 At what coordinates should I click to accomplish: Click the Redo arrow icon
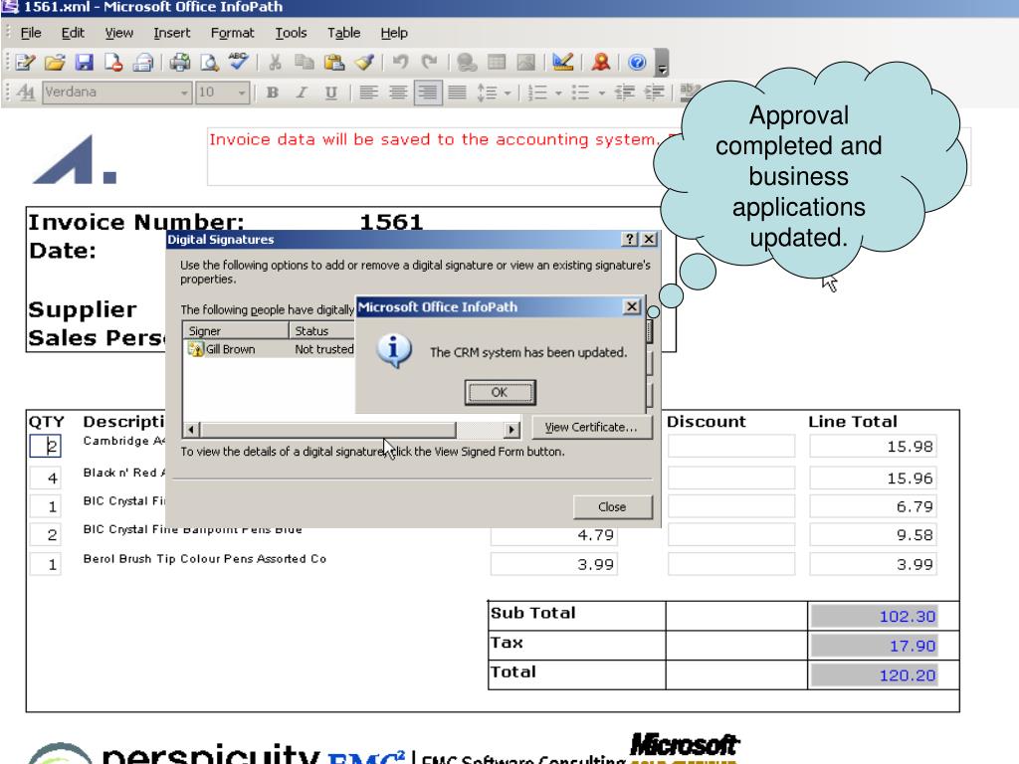click(x=429, y=63)
